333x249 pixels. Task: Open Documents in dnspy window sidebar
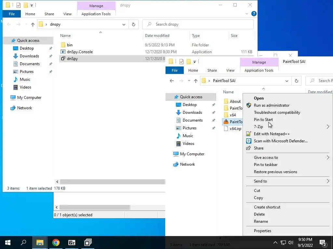tap(30, 64)
